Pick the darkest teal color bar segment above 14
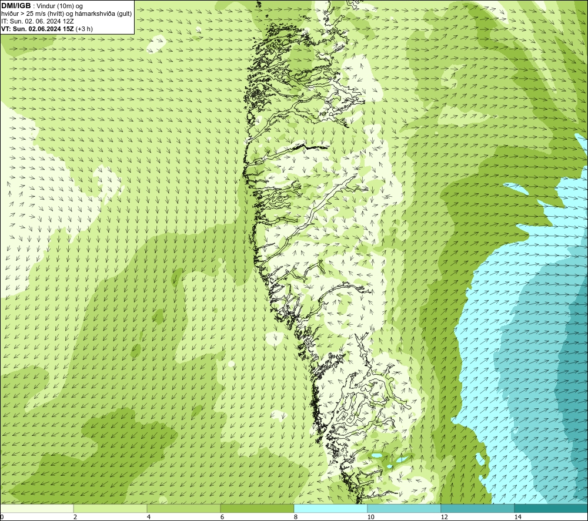Screen dimensions: 588x521 click(551, 509)
